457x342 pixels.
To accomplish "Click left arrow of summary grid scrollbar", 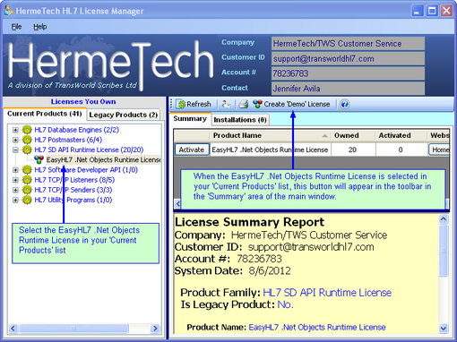I will [x=177, y=204].
